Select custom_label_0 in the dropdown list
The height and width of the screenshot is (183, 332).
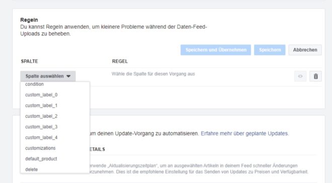tap(41, 95)
